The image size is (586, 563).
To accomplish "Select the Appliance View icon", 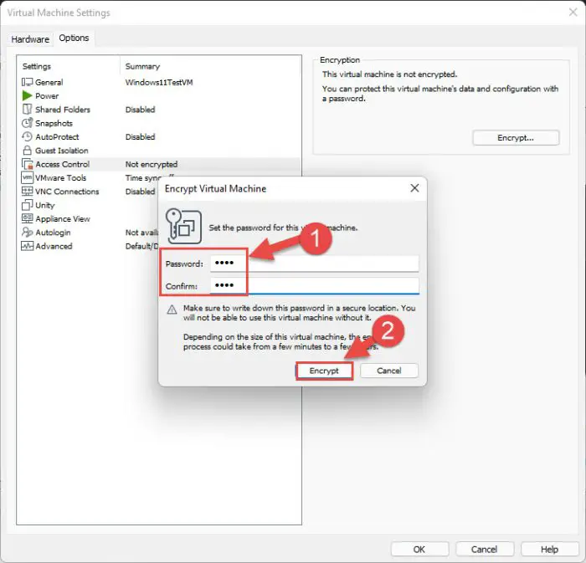I will coord(27,218).
